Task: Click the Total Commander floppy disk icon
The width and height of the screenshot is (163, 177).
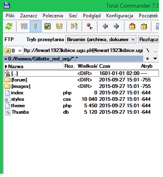Action: [6, 6]
